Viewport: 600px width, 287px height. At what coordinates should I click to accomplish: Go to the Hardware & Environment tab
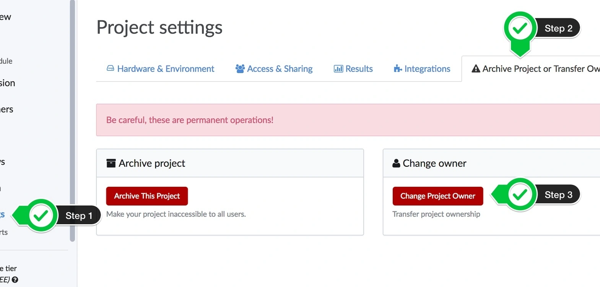coord(166,69)
